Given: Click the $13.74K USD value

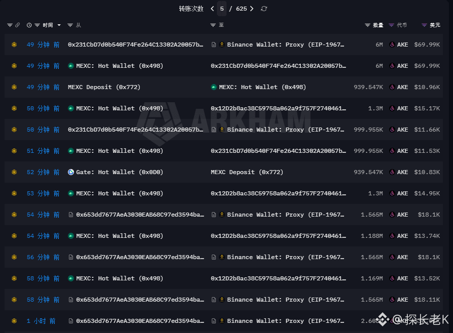Looking at the screenshot, I should (x=427, y=236).
